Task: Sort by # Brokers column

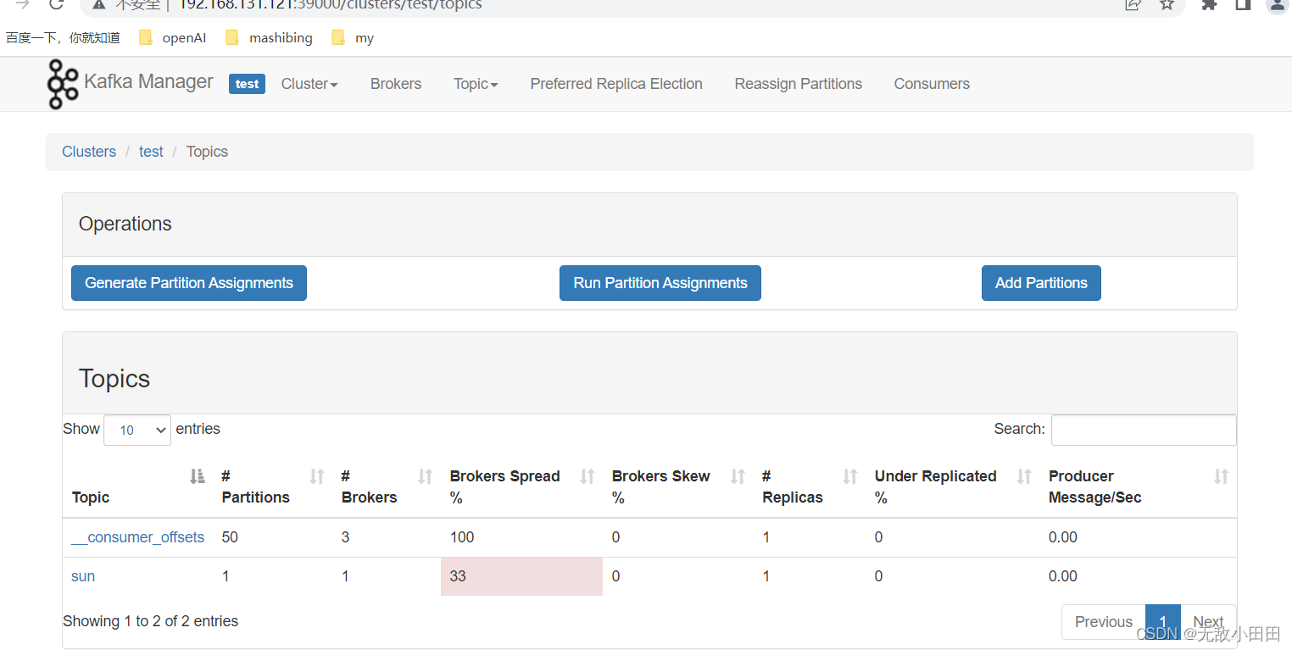Action: tap(426, 476)
